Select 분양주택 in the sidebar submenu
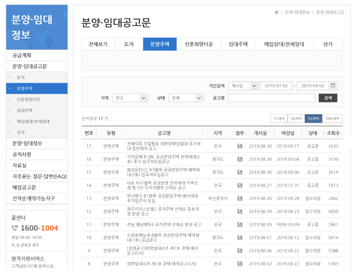356x280 pixels. click(x=37, y=88)
